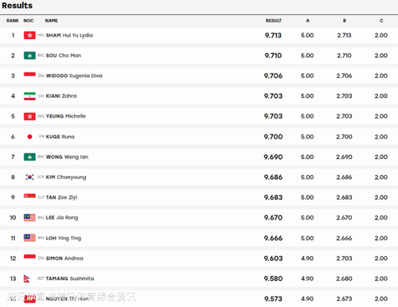The width and height of the screenshot is (398, 307).
Task: Open athlete YEUNG Michelle
Action: coord(66,116)
